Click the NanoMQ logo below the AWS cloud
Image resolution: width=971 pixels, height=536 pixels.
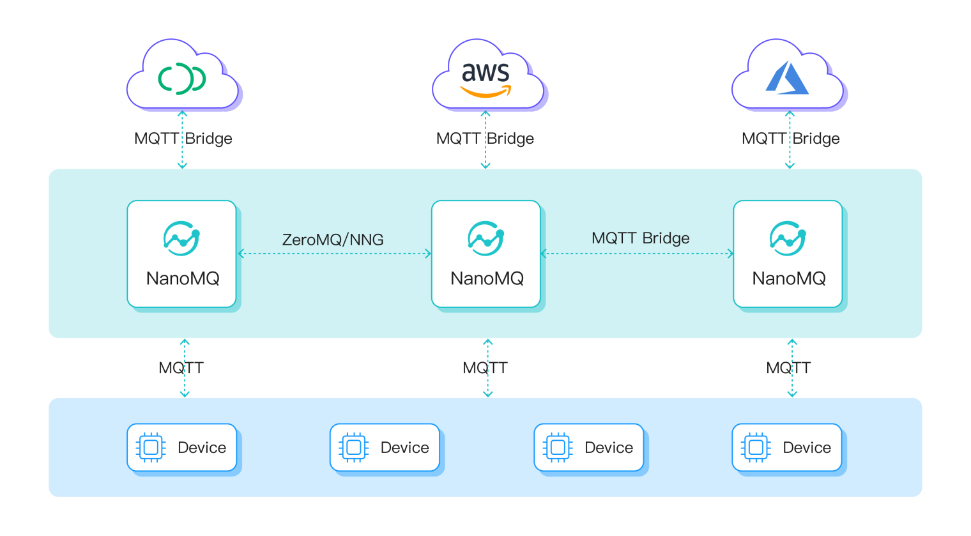[x=486, y=238]
